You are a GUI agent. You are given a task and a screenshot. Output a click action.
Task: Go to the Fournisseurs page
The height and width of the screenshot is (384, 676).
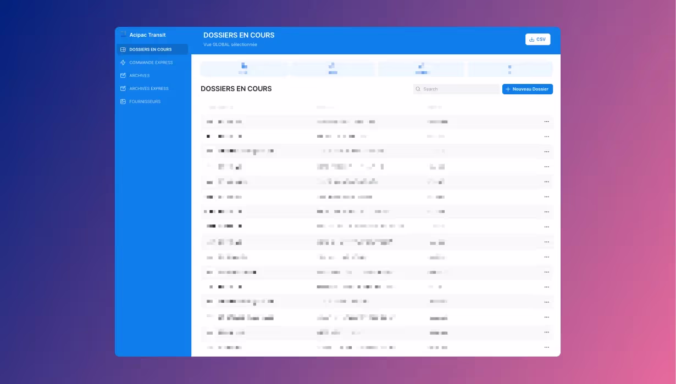coord(145,101)
